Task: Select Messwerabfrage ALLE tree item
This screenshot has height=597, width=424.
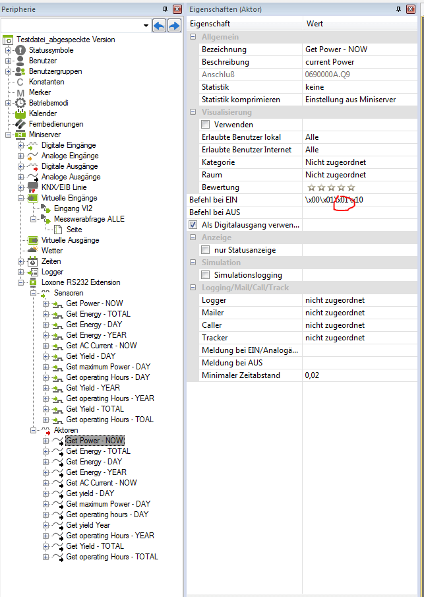Action: [89, 219]
